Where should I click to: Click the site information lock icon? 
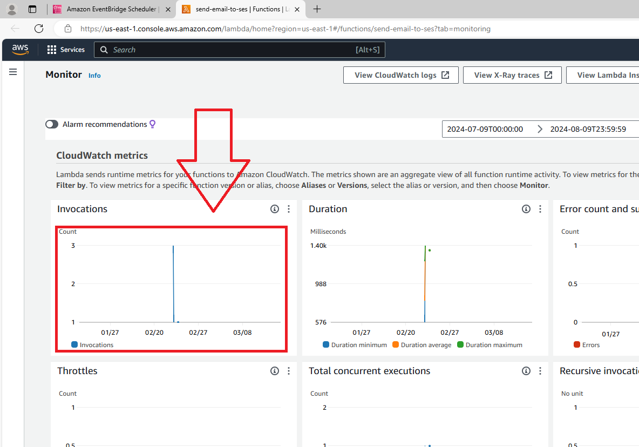(x=68, y=29)
